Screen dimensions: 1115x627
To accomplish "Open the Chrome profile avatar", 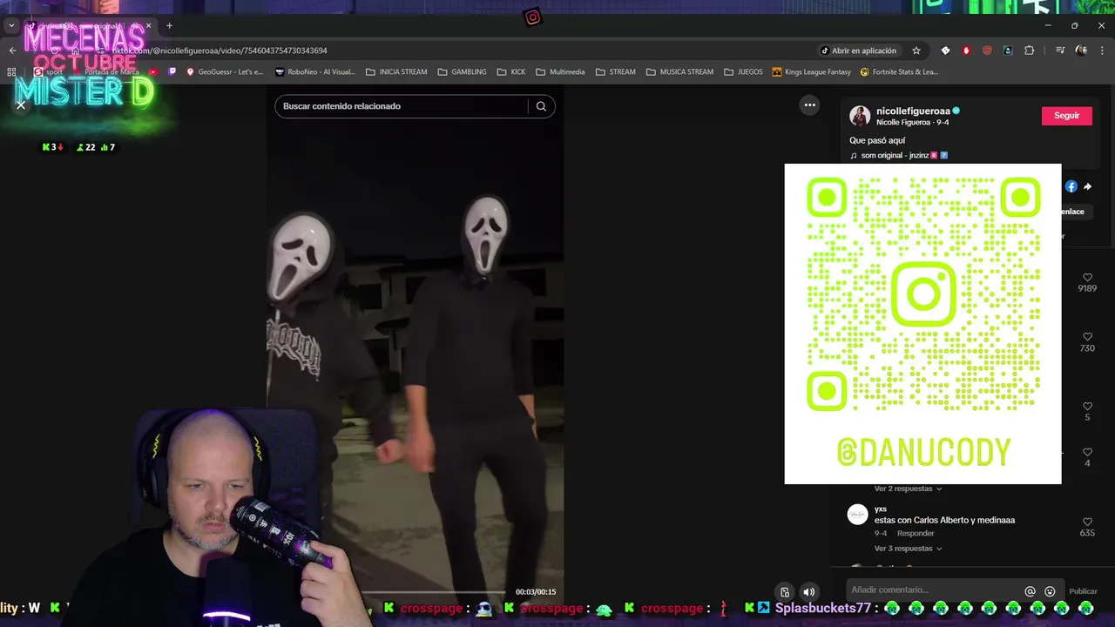I will coord(1081,51).
